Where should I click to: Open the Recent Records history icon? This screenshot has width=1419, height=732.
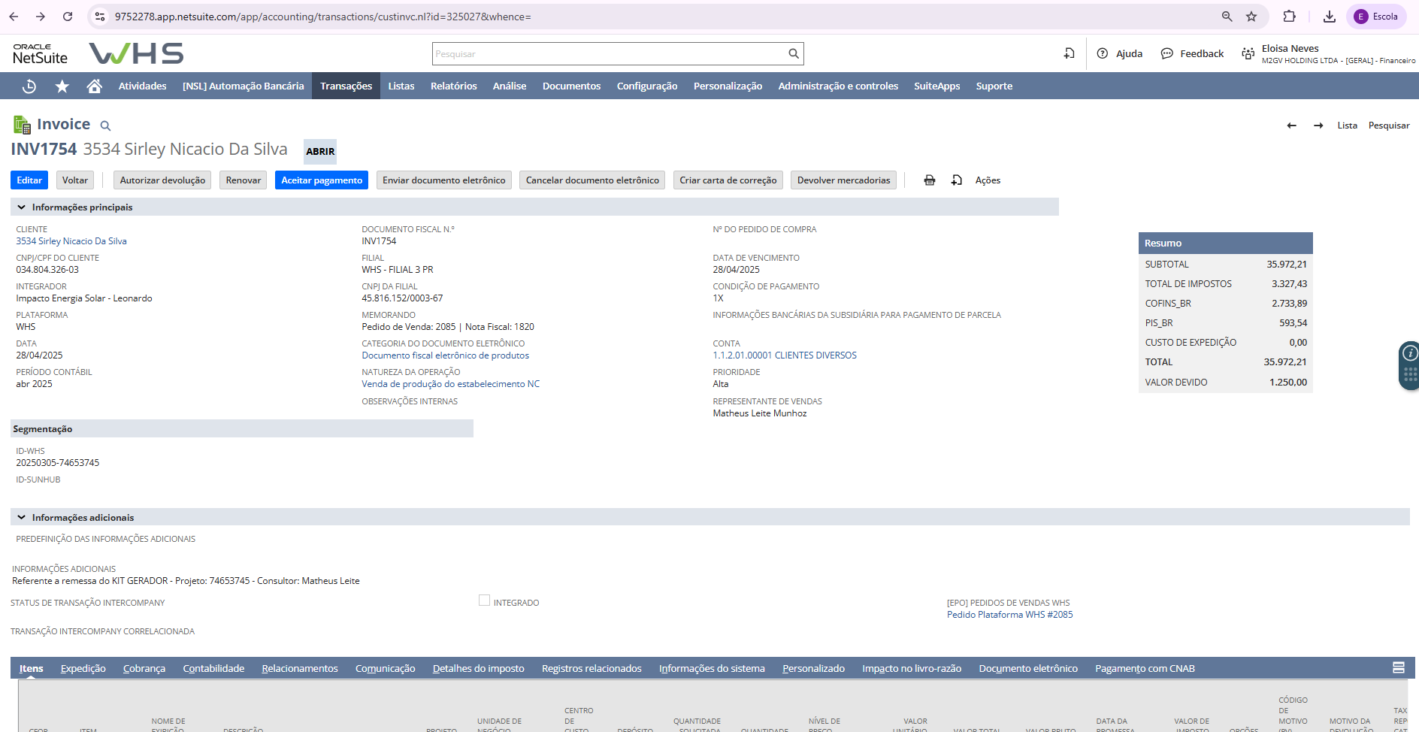click(x=29, y=86)
